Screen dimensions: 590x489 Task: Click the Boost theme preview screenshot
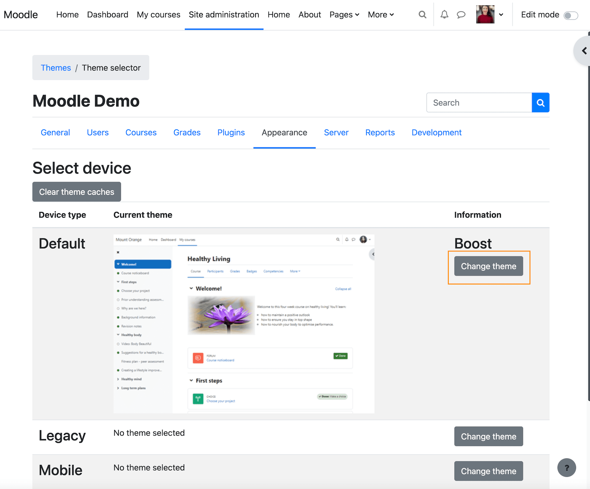244,324
